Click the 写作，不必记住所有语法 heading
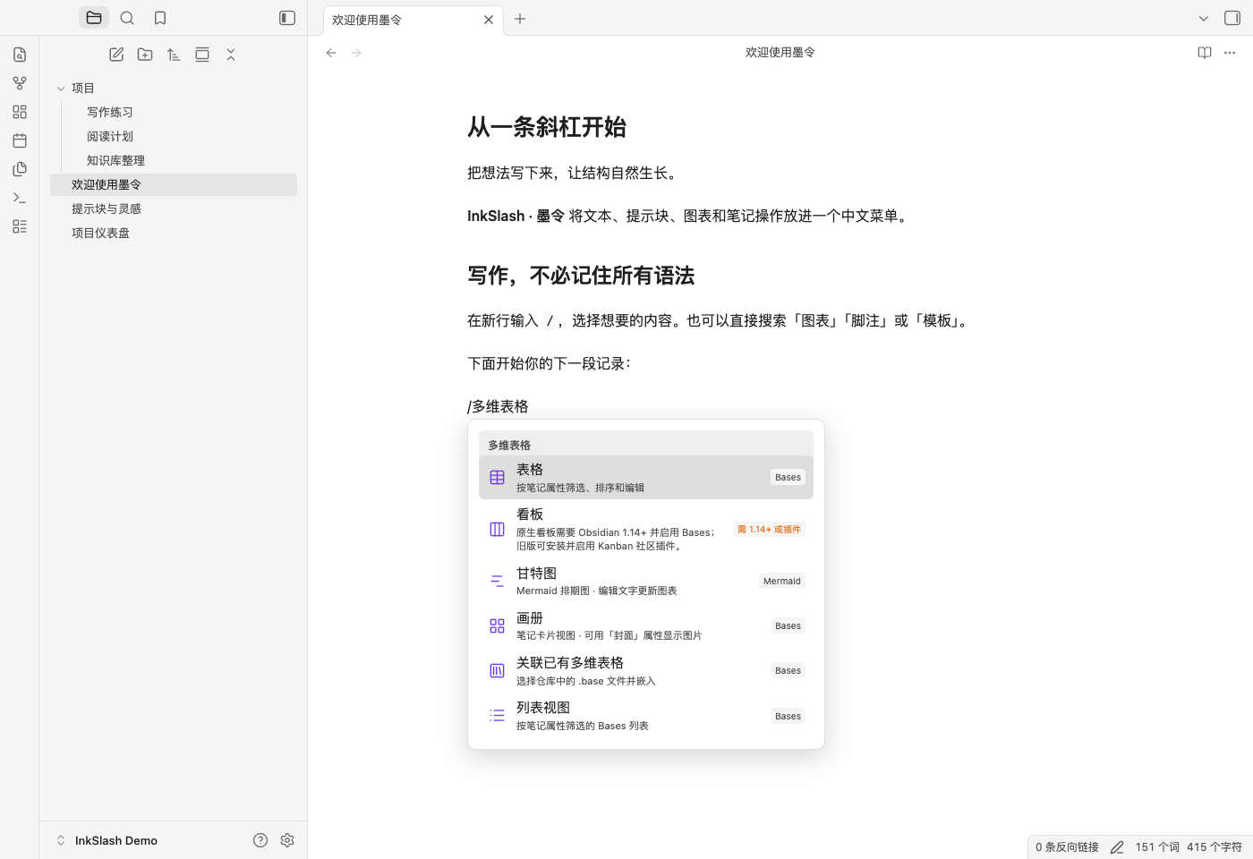This screenshot has height=859, width=1253. (x=581, y=276)
